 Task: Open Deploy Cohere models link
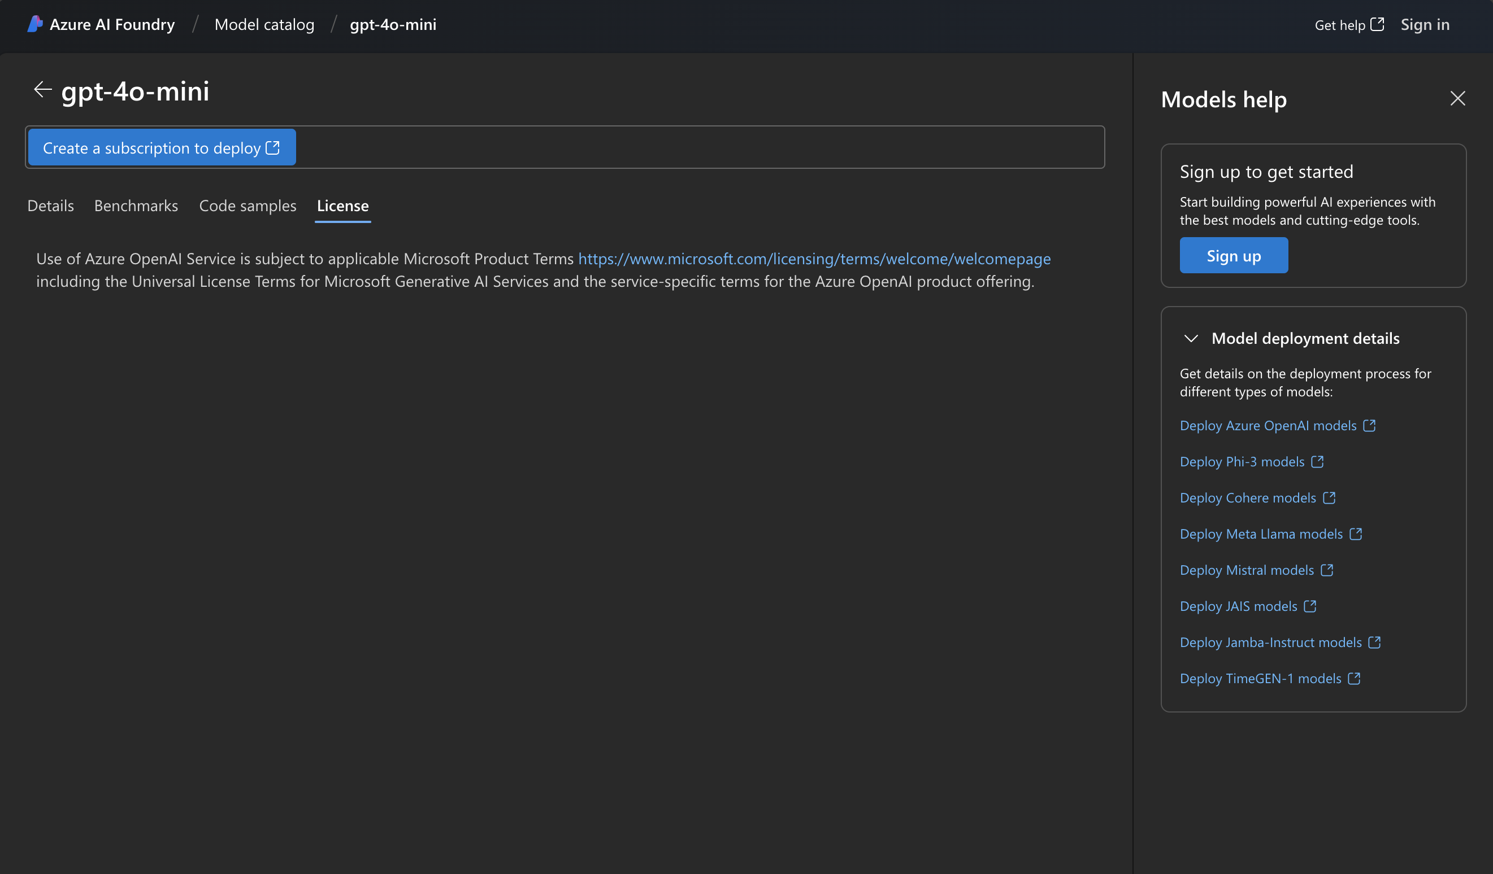pyautogui.click(x=1248, y=497)
